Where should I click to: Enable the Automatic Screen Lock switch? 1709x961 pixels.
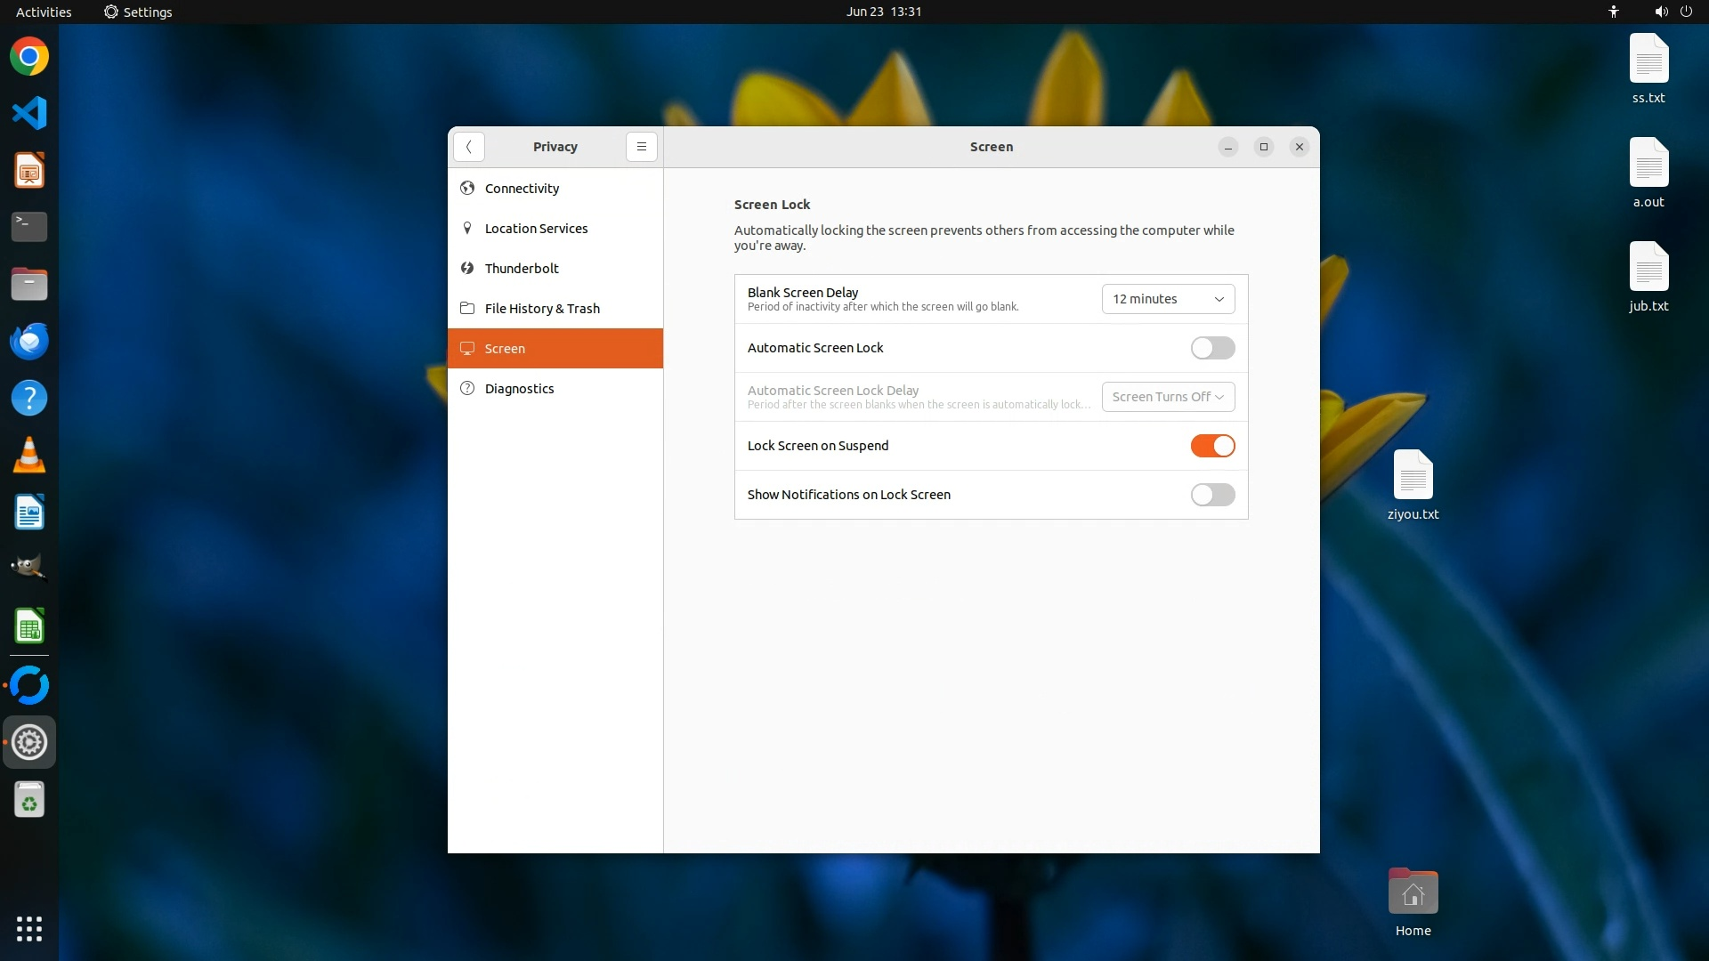(1212, 348)
